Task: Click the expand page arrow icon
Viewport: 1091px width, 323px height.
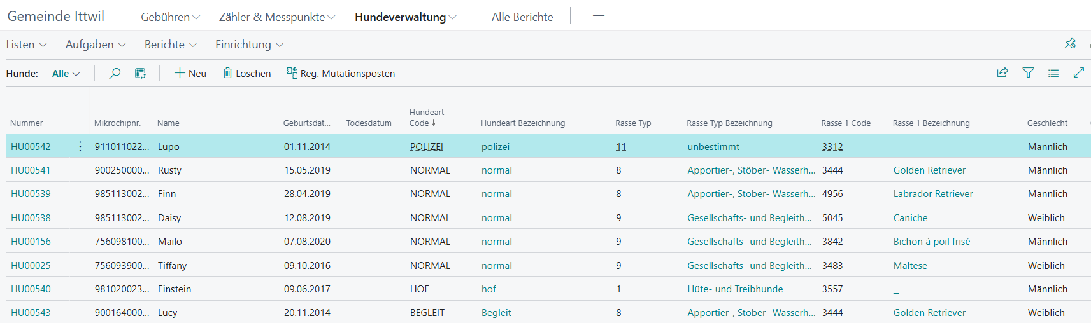Action: coord(1079,73)
